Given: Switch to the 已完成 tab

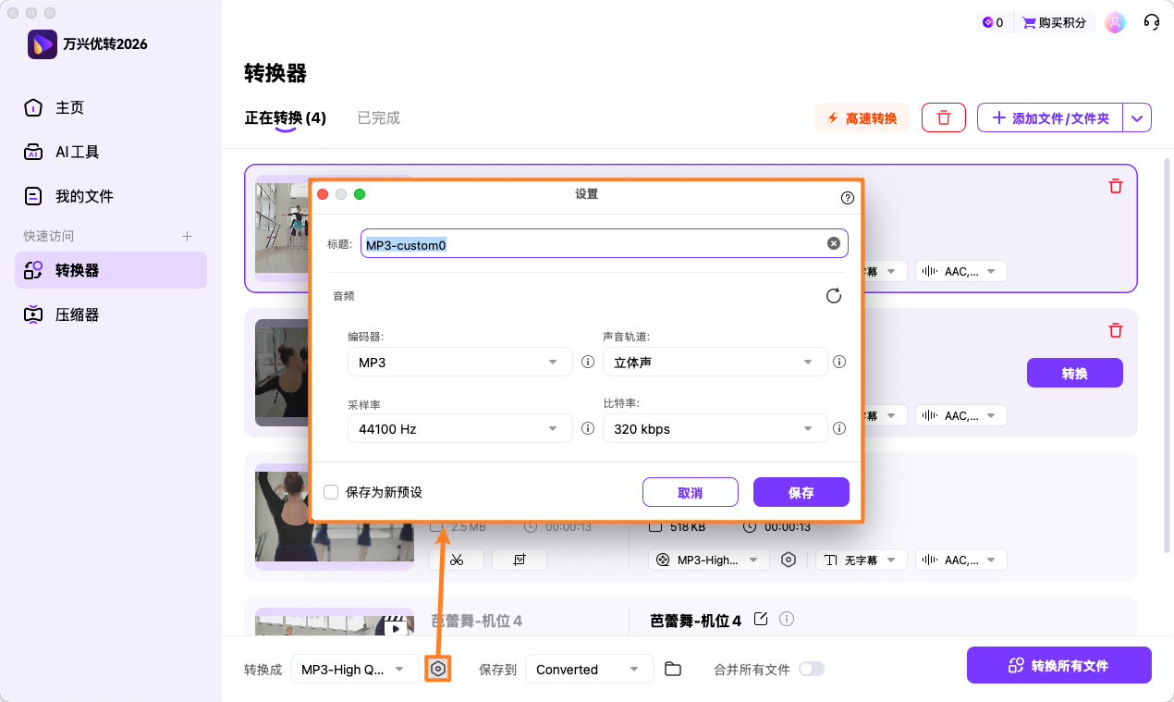Looking at the screenshot, I should (378, 117).
